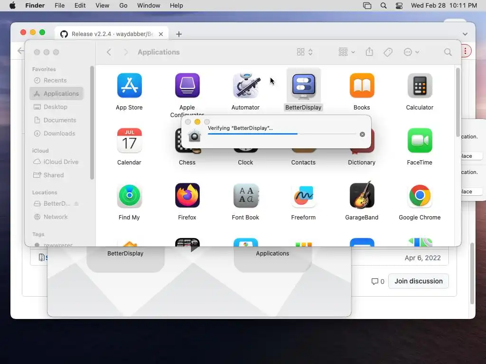Viewport: 486px width, 364px height.
Task: Open the Finder more actions dropdown
Action: [411, 52]
